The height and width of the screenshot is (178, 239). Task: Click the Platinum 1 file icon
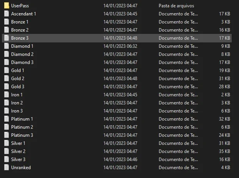[7, 119]
